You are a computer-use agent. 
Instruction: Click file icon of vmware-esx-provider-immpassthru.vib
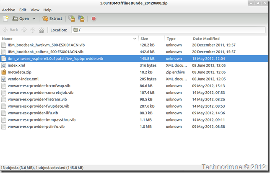click(4, 120)
